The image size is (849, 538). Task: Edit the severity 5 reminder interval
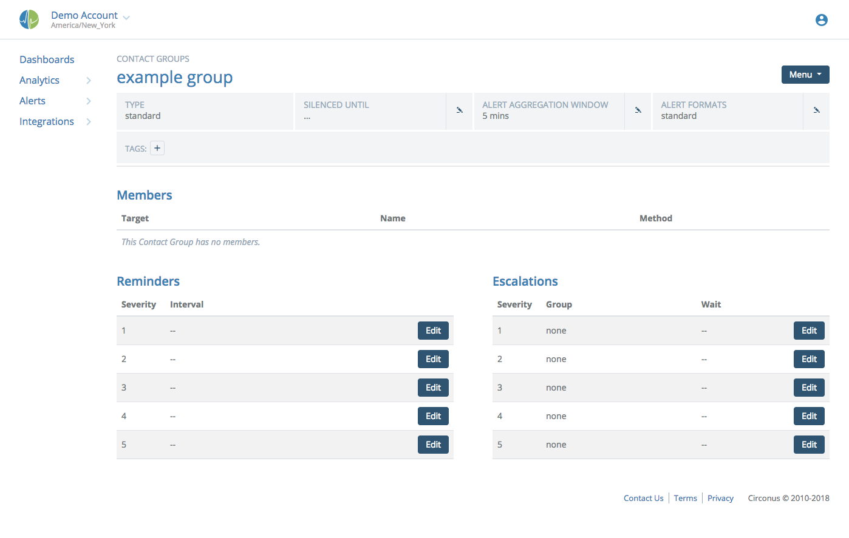click(433, 444)
